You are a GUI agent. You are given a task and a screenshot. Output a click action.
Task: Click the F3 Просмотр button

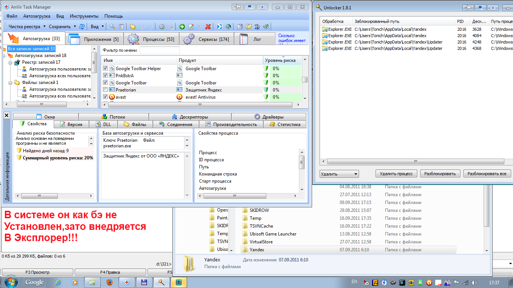38,272
